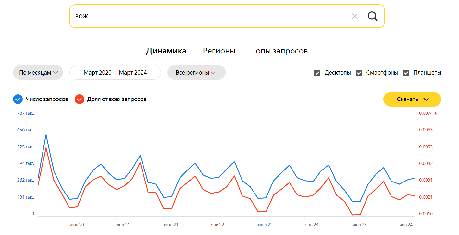Uncheck the Смартфоны checkbox

coord(359,73)
